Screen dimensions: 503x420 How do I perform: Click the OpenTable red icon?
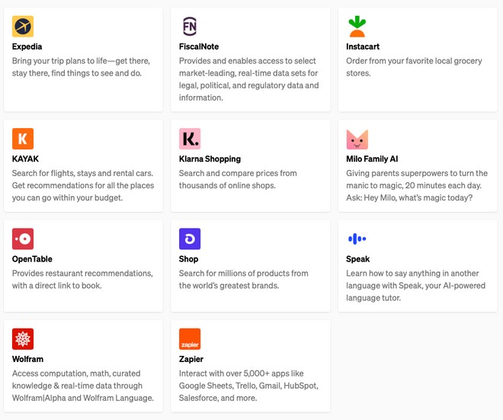(x=23, y=239)
